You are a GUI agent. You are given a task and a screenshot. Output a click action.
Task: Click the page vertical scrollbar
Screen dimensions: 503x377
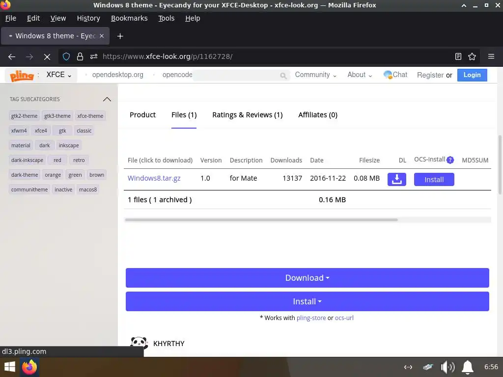pyautogui.click(x=500, y=165)
